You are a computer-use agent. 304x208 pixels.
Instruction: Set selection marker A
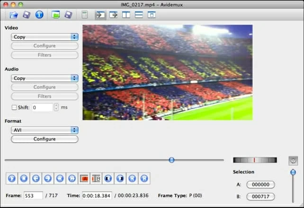(x=84, y=178)
